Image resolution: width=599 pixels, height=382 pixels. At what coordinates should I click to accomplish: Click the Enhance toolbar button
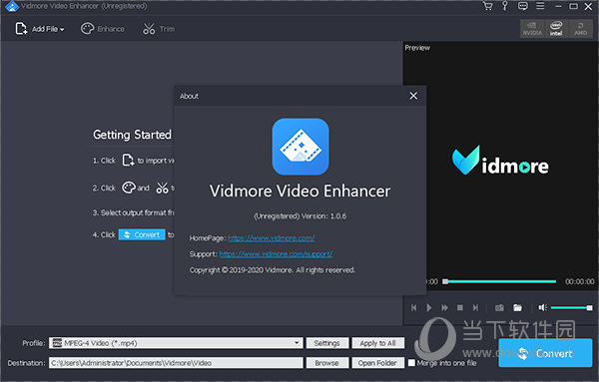coord(103,29)
